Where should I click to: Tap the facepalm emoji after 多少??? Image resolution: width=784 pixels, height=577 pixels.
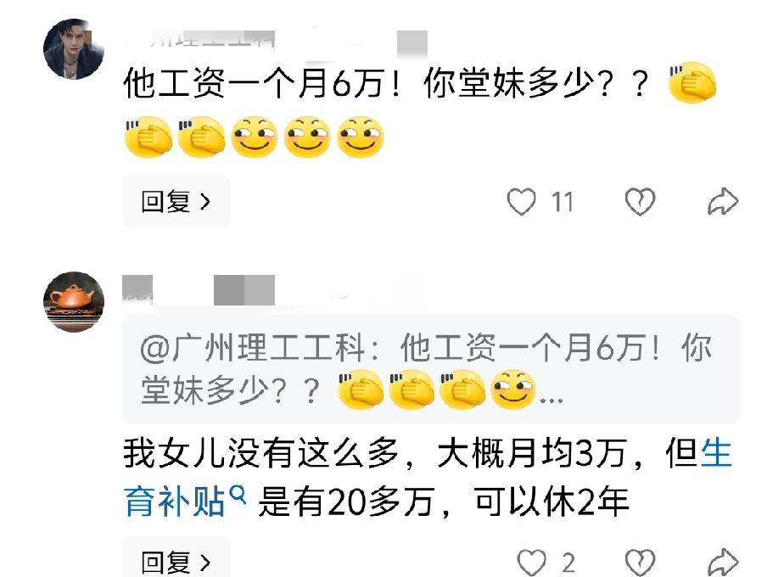click(692, 82)
